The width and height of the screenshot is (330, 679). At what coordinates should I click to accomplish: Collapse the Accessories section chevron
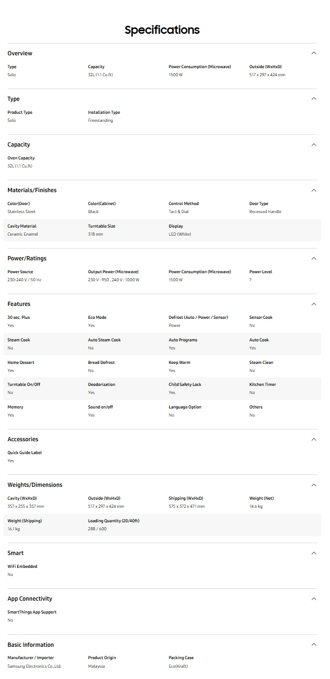pyautogui.click(x=314, y=439)
